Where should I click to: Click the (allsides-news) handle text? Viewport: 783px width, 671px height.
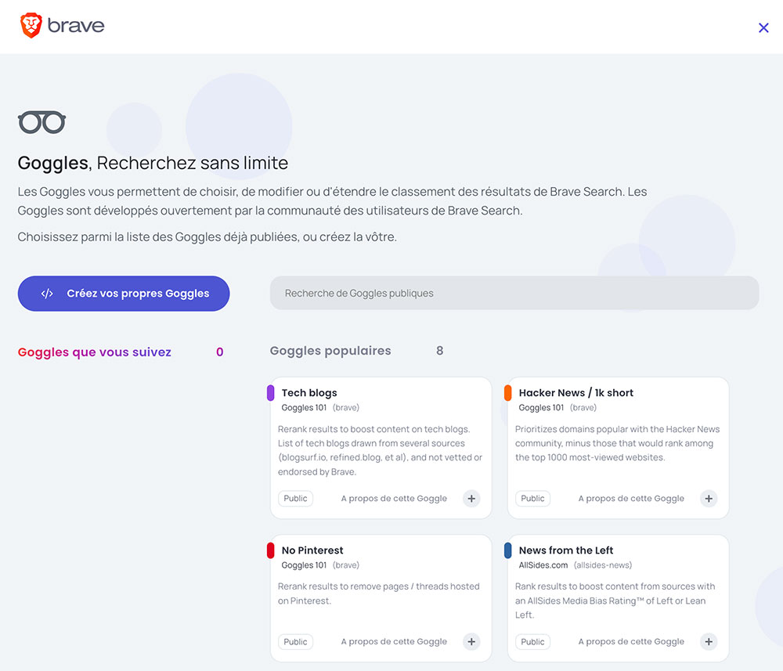[603, 565]
